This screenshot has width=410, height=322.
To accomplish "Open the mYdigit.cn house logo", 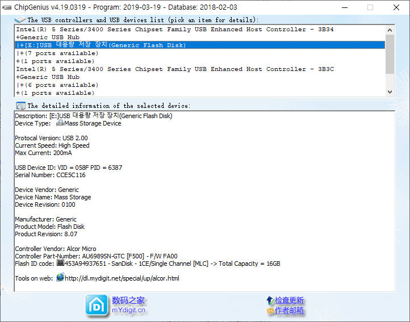I will [x=97, y=305].
